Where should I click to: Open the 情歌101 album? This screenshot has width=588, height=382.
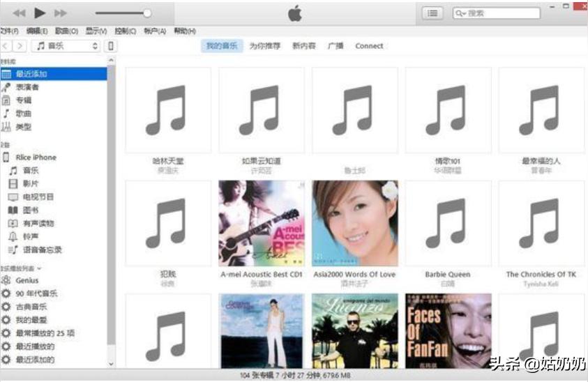448,110
